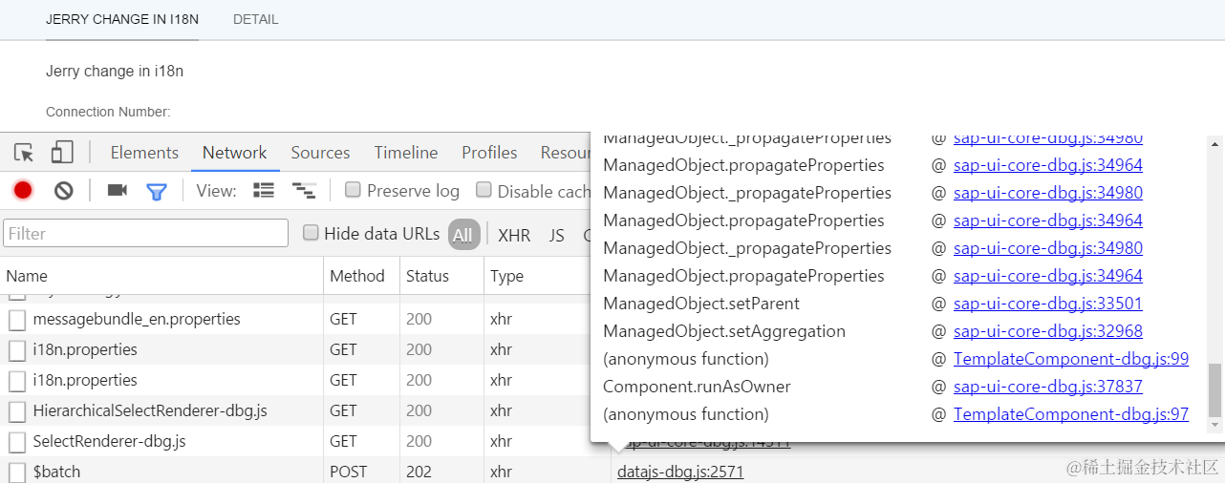Click ManagedObject.setAggregation stack frame text

[x=724, y=331]
